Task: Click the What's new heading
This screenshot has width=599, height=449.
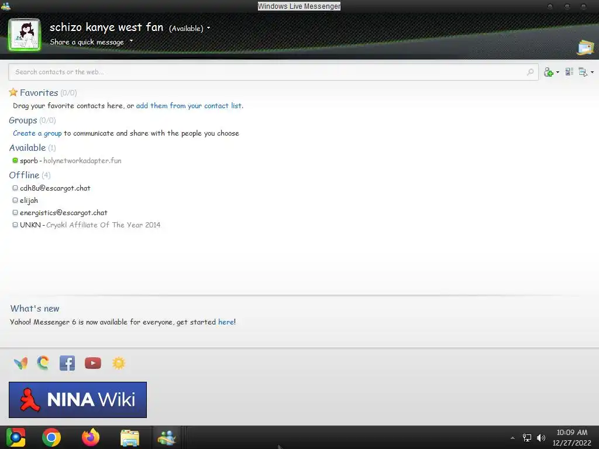Action: pyautogui.click(x=35, y=309)
